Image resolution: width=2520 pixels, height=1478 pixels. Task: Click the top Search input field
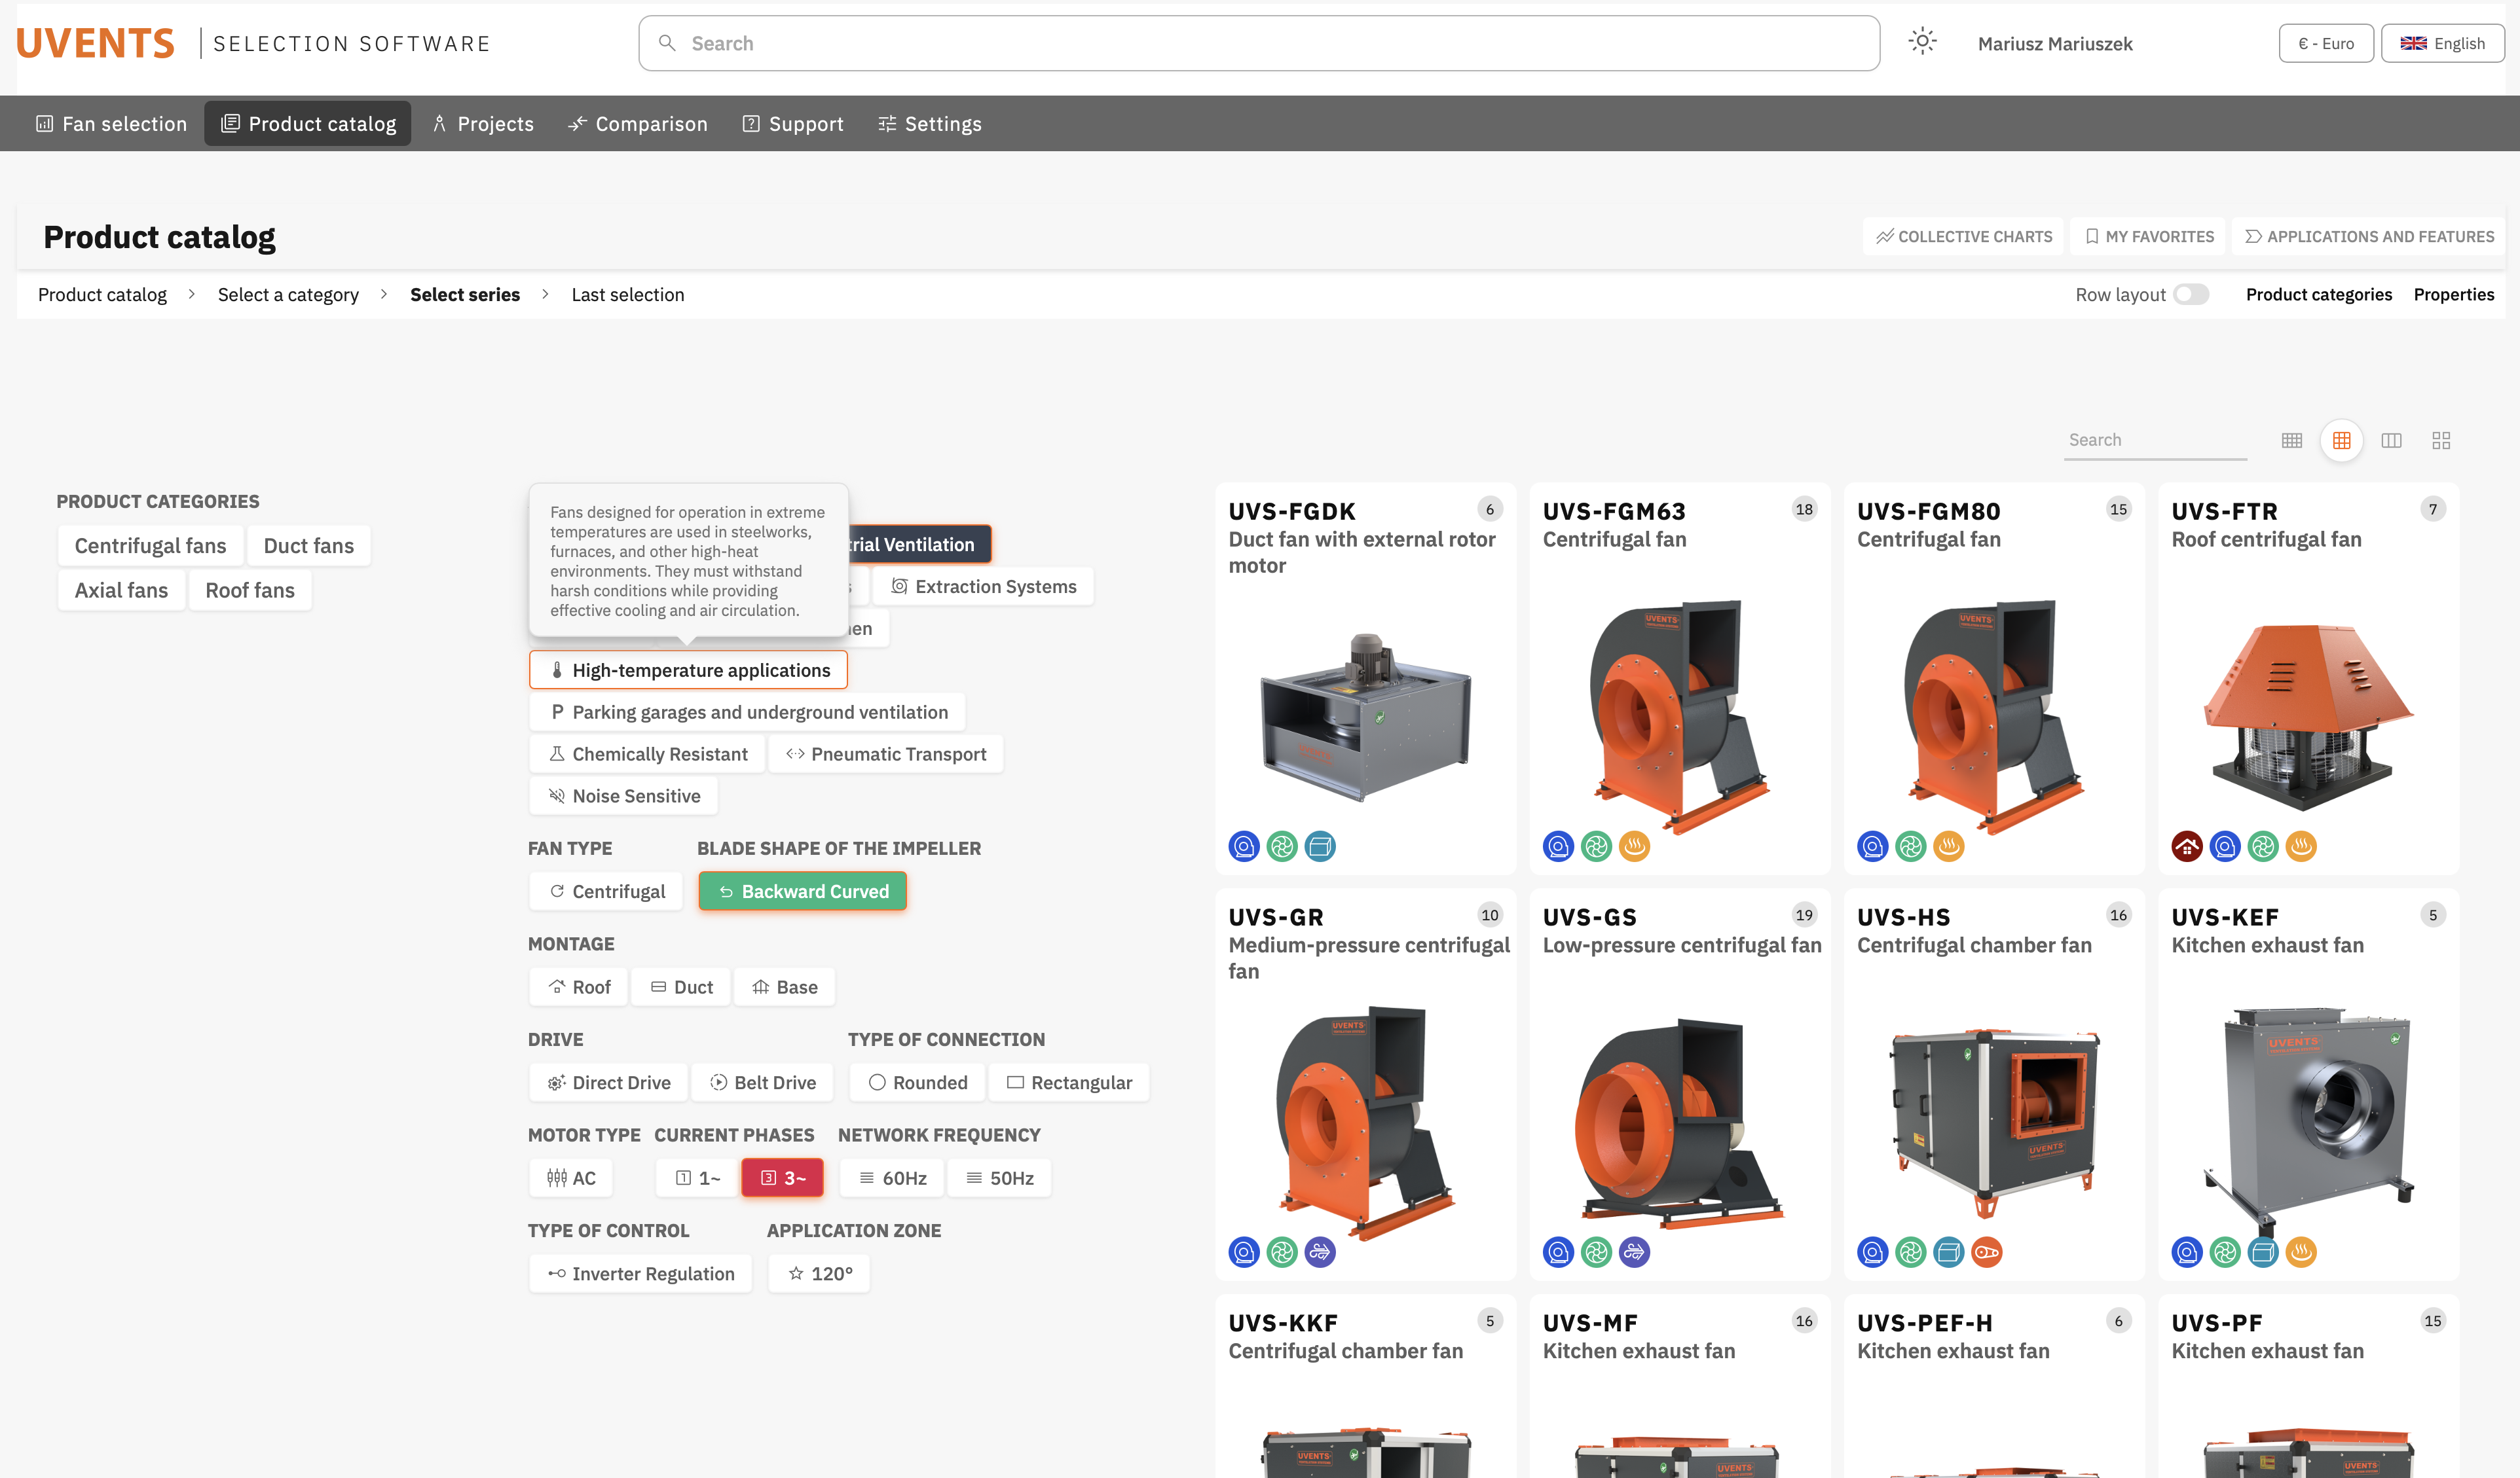click(1259, 43)
